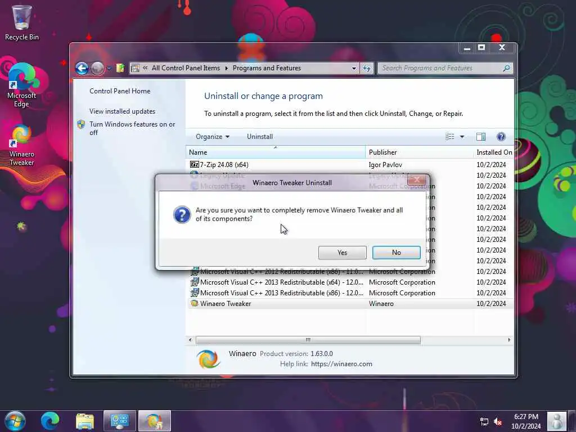The image size is (576, 432).
Task: Click the greyed Forward navigation arrow
Action: click(97, 68)
